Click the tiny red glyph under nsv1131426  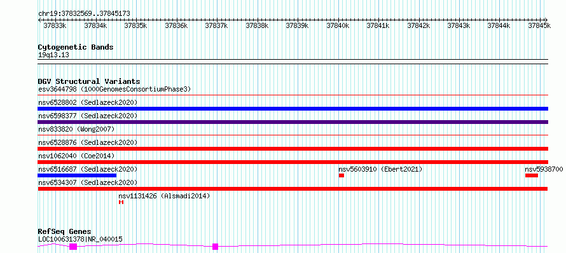(121, 202)
